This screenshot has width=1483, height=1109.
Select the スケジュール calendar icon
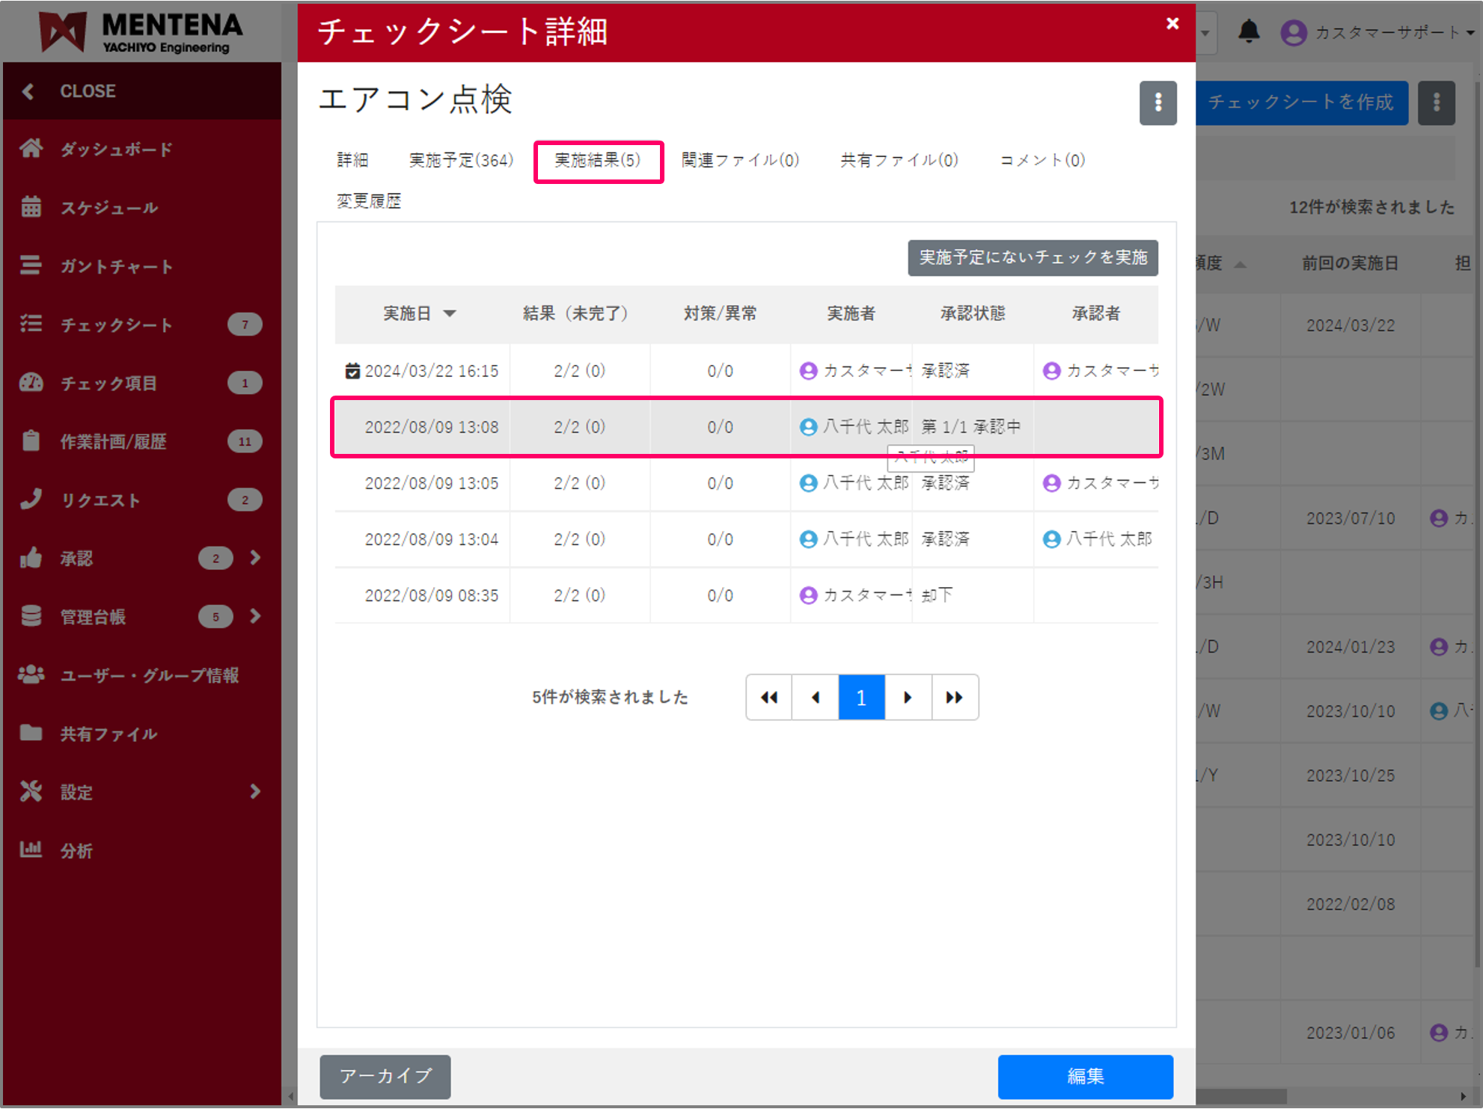point(31,207)
